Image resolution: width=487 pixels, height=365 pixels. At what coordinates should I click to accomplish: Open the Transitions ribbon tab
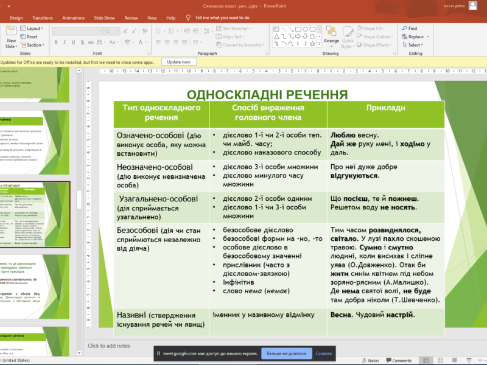coord(43,18)
